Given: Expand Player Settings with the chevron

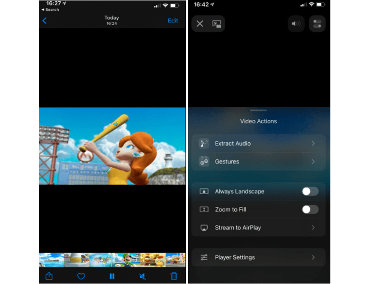Looking at the screenshot, I should tap(314, 257).
